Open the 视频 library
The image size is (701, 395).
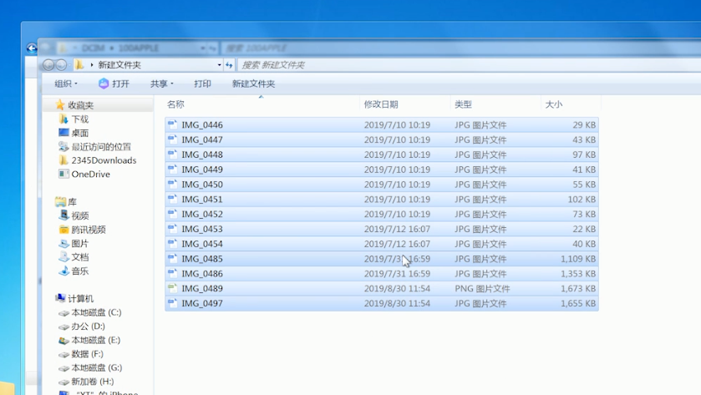point(80,215)
